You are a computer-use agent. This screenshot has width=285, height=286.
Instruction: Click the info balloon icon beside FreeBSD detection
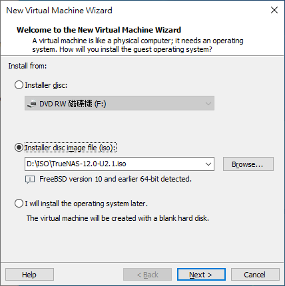[30, 180]
